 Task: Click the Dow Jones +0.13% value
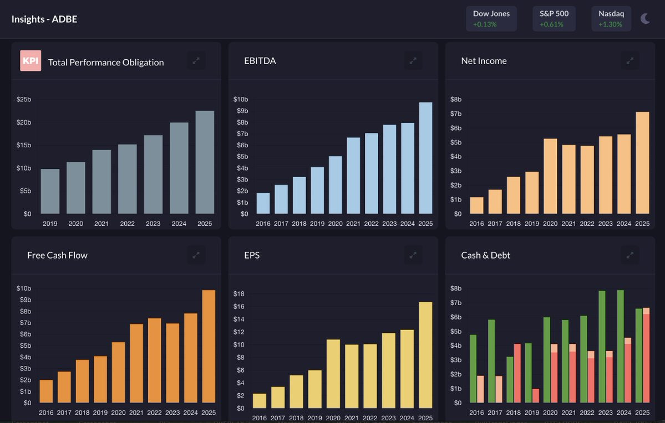[x=485, y=24]
